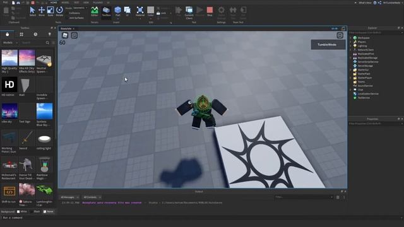The height and width of the screenshot is (227, 404).
Task: Select None background option
Action: coord(49,212)
